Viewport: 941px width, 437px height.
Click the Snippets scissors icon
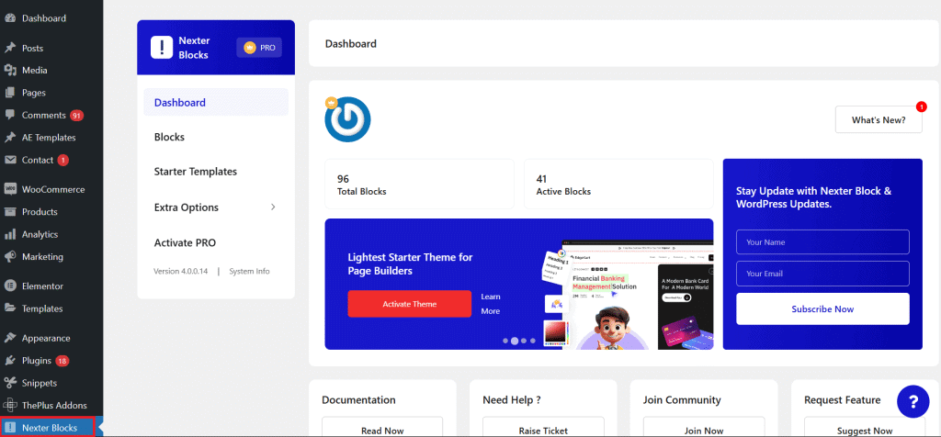(9, 383)
